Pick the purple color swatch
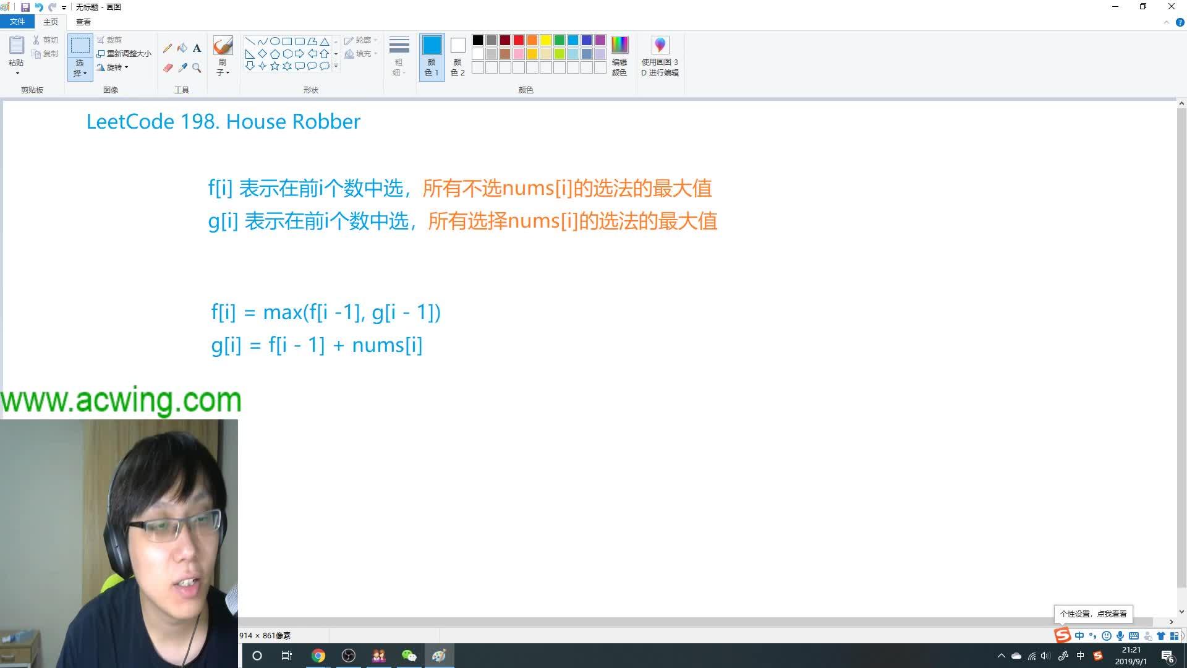 tap(600, 40)
